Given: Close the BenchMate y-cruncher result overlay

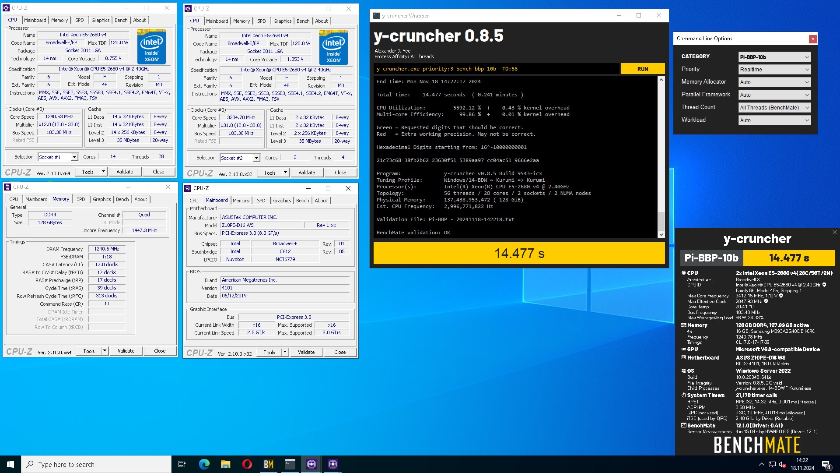Looking at the screenshot, I should click(x=834, y=232).
